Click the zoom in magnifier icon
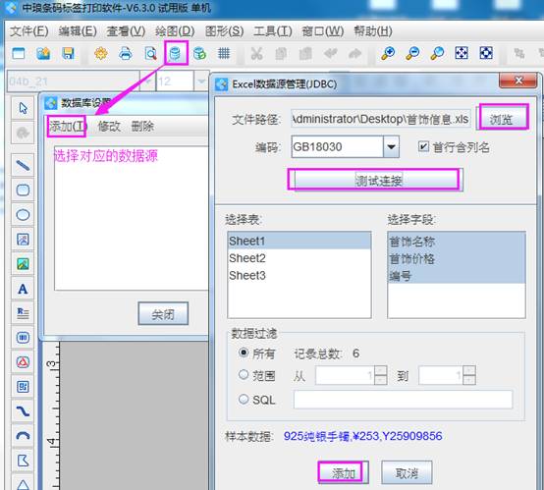 tap(388, 53)
